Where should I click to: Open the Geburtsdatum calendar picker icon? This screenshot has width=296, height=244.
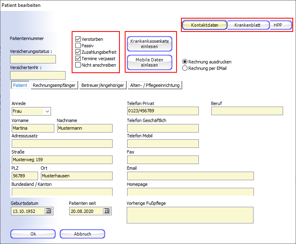pos(48,211)
